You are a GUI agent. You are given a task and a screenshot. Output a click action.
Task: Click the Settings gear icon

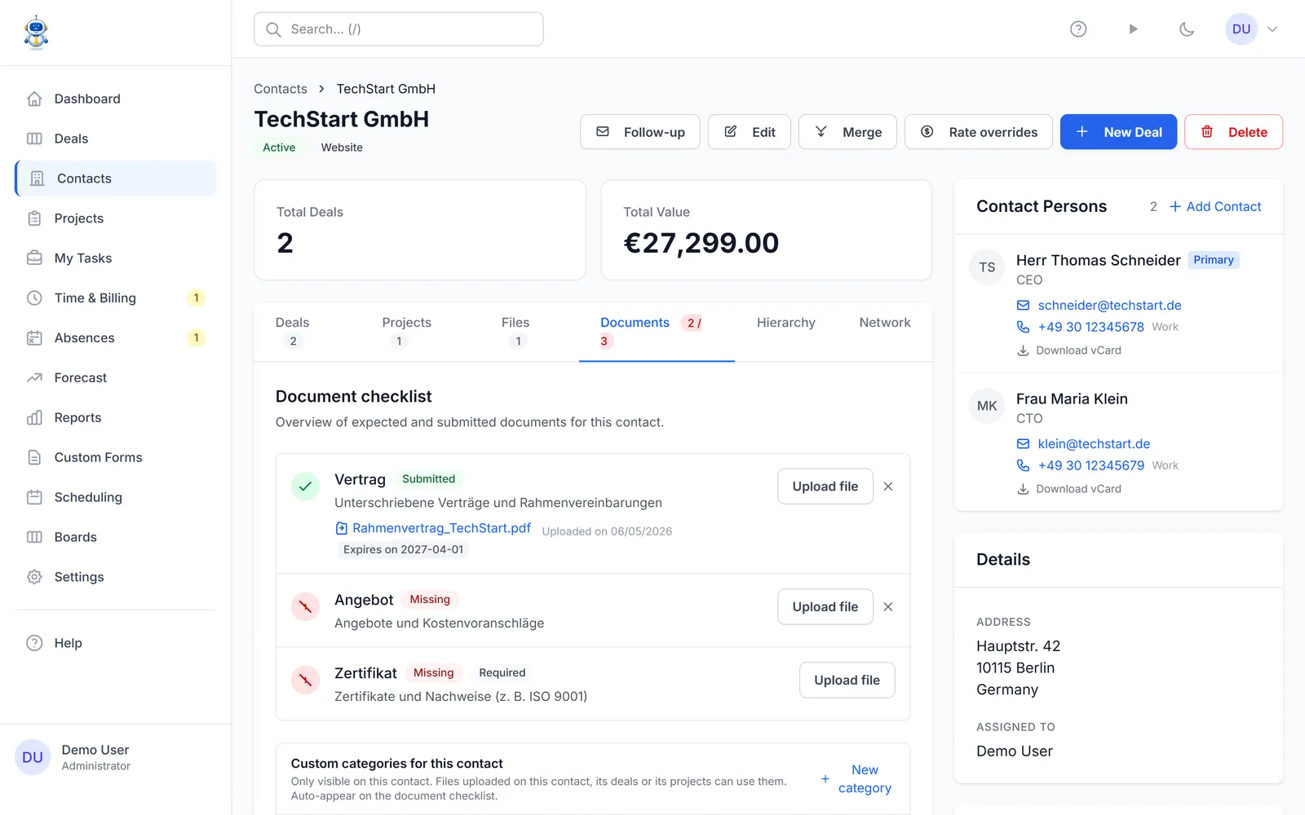coord(34,577)
